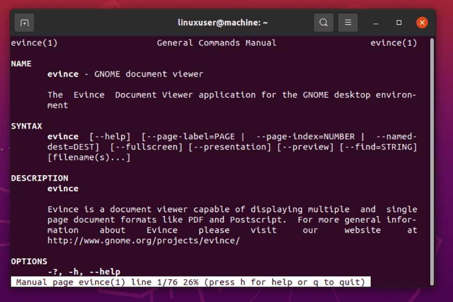Click the OPTIONS section heading

click(29, 261)
